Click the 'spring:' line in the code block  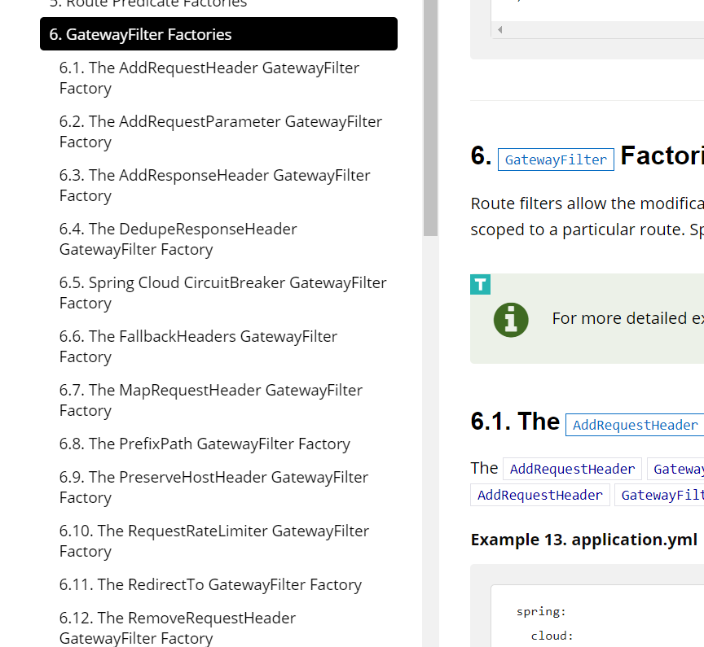541,611
